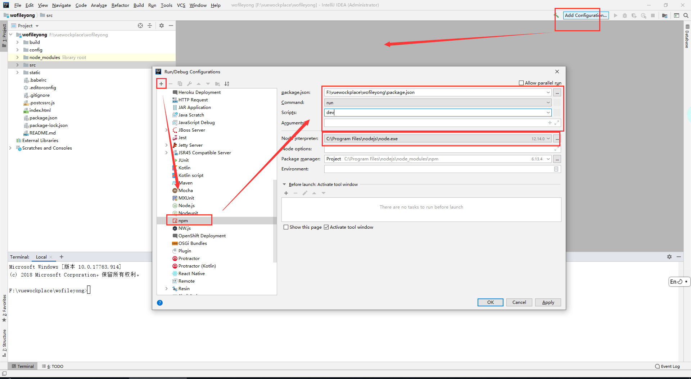Enable Allow parallel run checkbox

(521, 83)
